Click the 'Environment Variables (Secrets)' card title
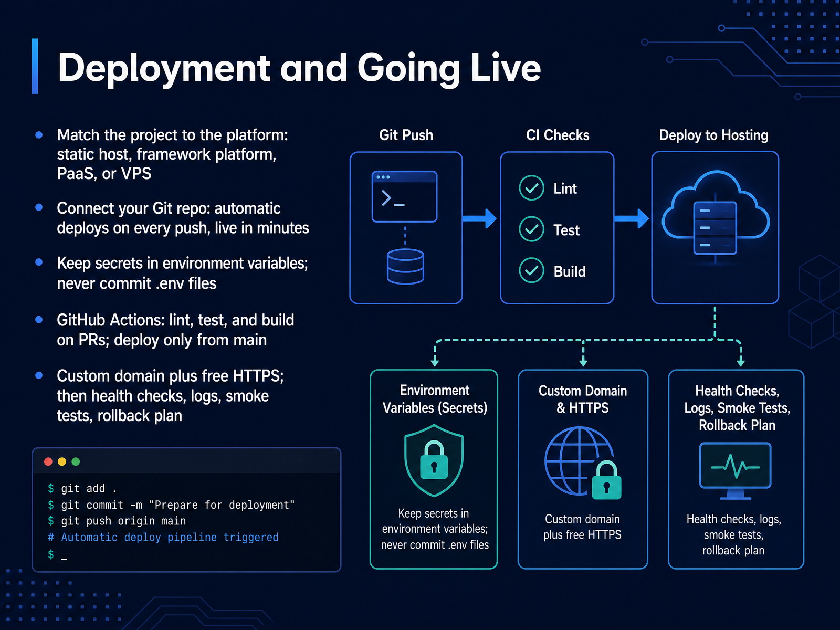Viewport: 840px width, 630px height. coord(435,399)
